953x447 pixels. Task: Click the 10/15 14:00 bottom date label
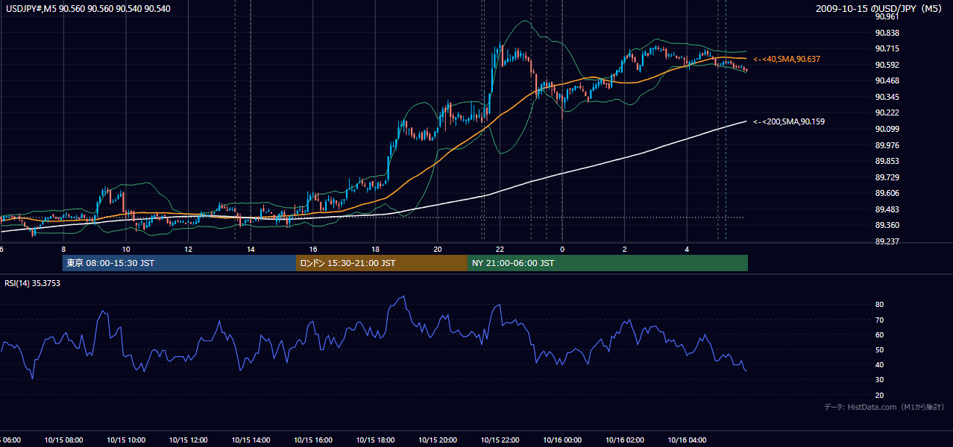(x=251, y=440)
